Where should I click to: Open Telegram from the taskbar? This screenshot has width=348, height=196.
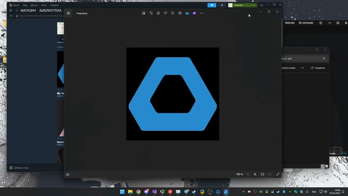pyautogui.click(x=186, y=192)
